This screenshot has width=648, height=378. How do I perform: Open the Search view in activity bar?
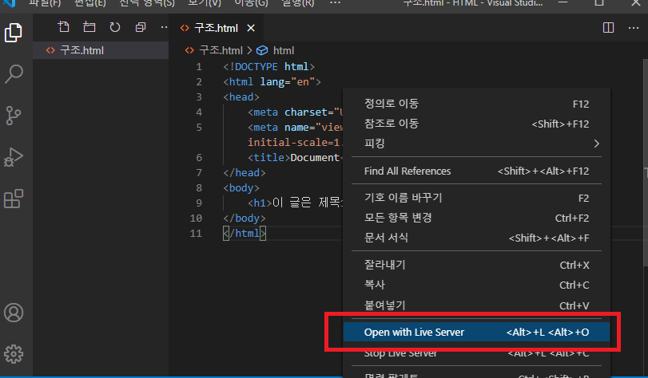click(14, 74)
